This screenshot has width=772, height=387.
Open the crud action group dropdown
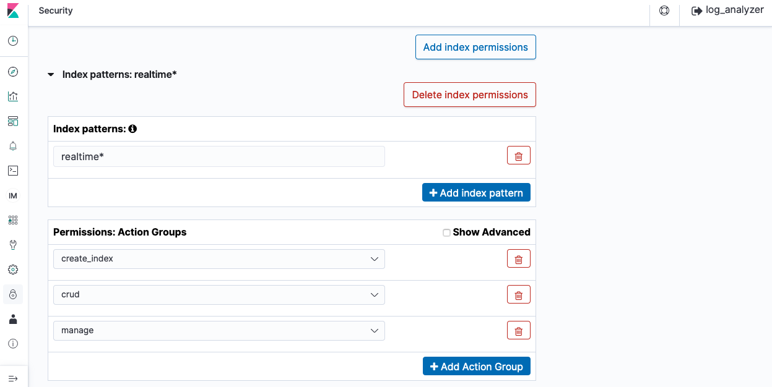coord(219,295)
